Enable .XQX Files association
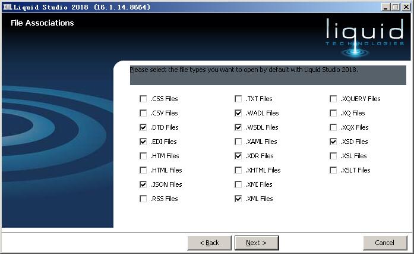 (333, 127)
